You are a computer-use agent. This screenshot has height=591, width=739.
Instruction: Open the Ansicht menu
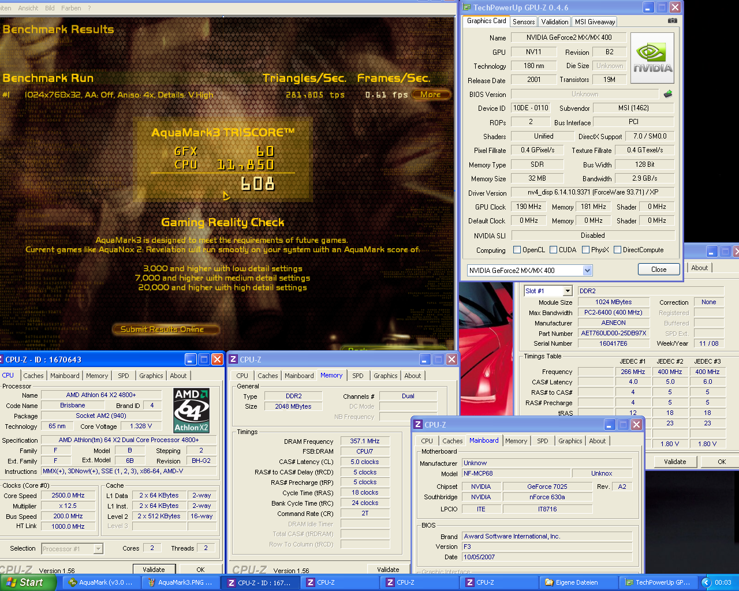click(x=28, y=8)
